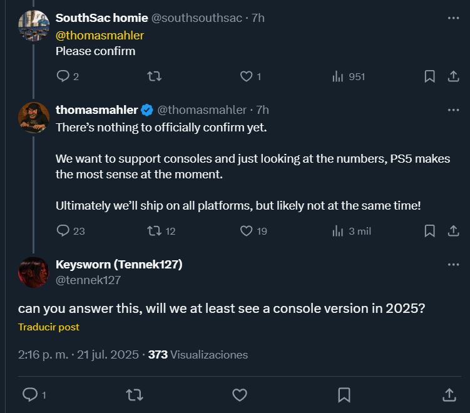Click 'Traducir post' link
The height and width of the screenshot is (413, 470).
(49, 327)
